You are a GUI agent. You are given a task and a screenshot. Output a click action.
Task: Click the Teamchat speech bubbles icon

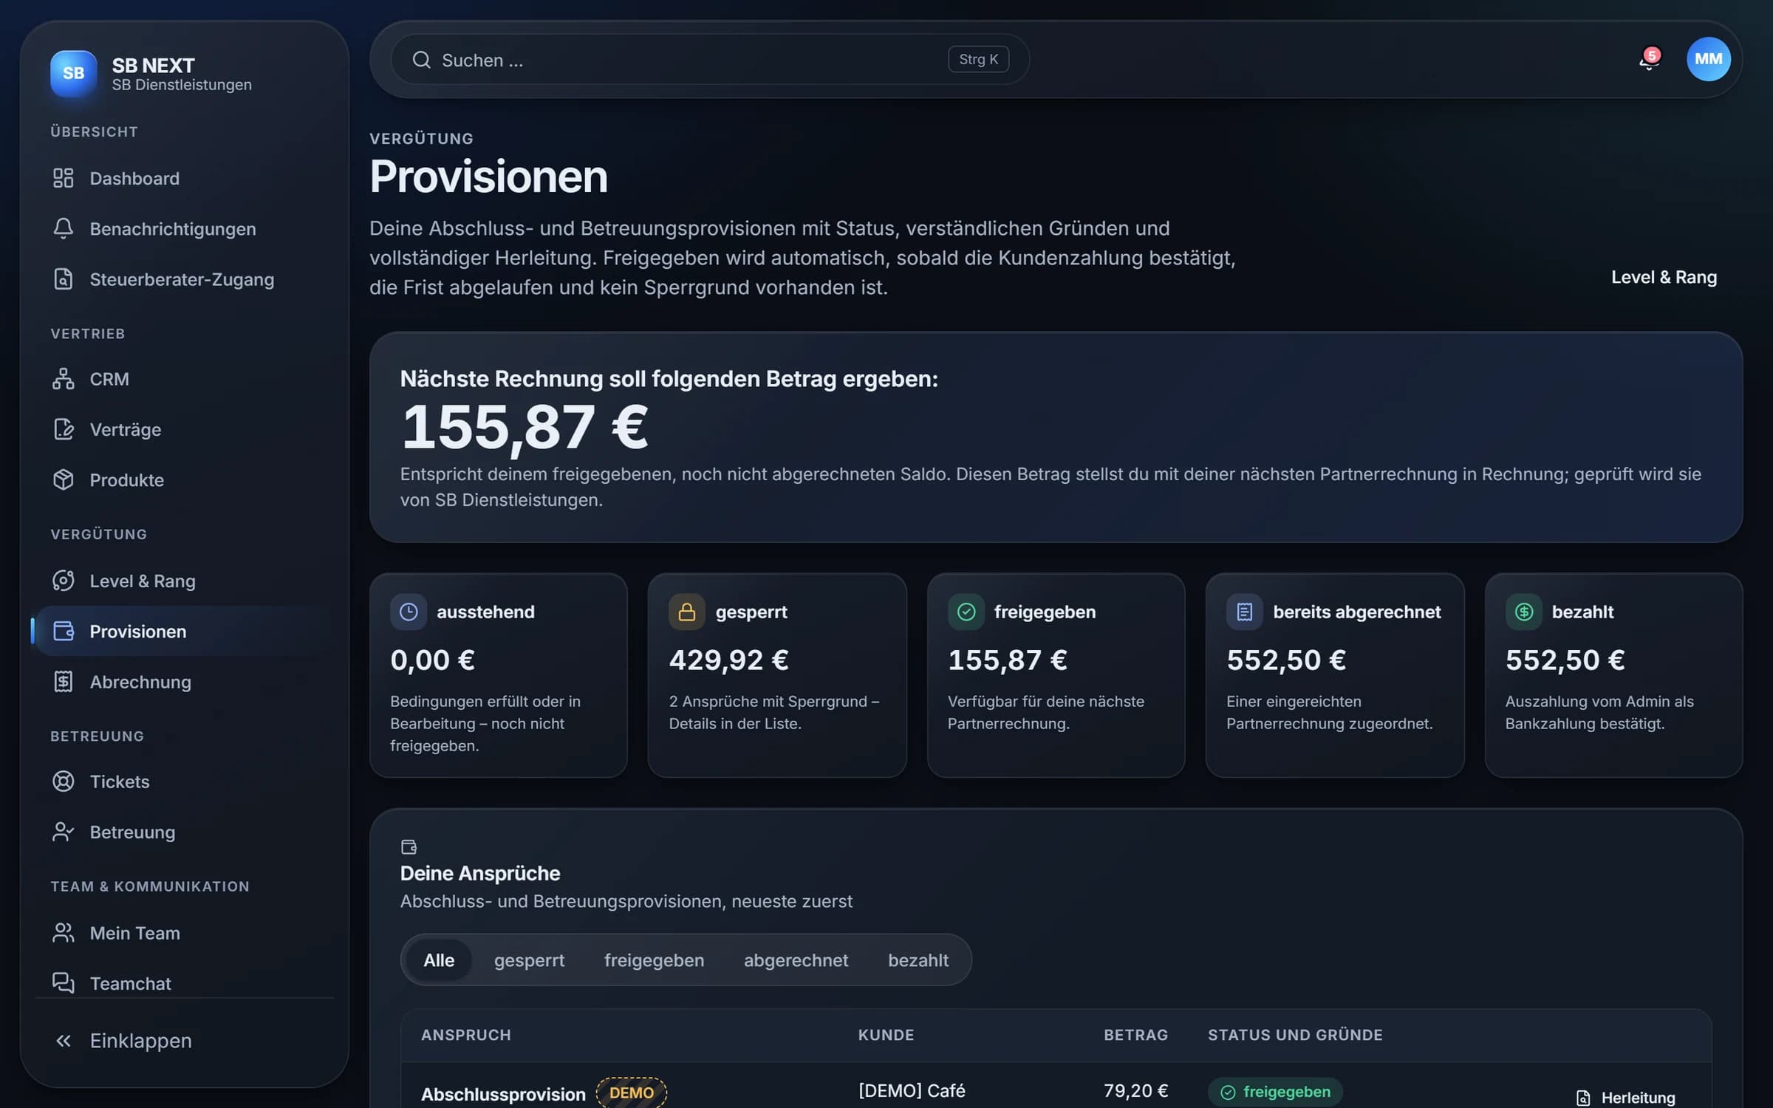click(x=64, y=982)
